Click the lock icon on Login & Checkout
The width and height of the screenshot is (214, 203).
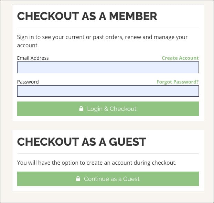pyautogui.click(x=81, y=108)
